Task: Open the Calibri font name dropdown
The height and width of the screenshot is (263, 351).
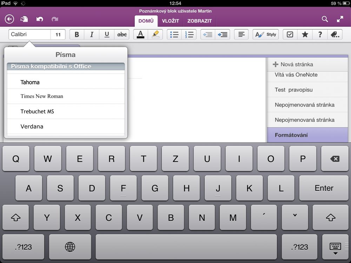Action: click(30, 34)
